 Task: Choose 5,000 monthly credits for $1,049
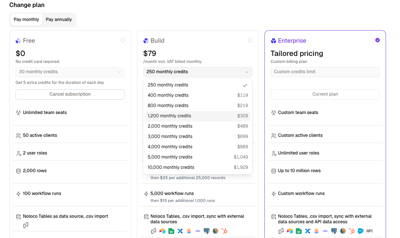point(198,157)
